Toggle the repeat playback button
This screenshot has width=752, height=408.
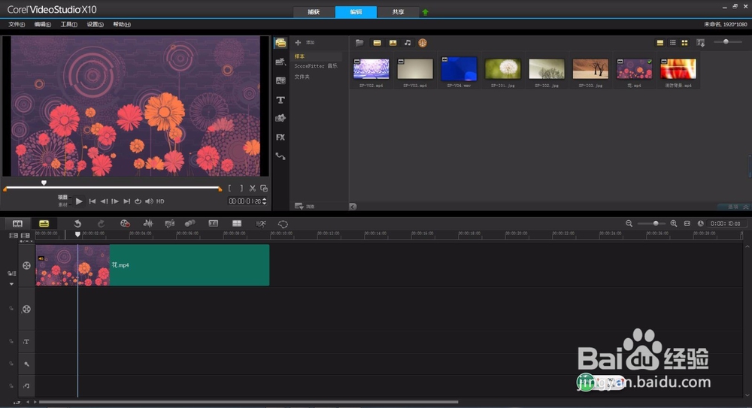(138, 201)
